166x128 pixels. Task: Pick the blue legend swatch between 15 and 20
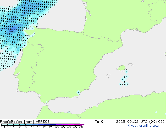click(41, 125)
